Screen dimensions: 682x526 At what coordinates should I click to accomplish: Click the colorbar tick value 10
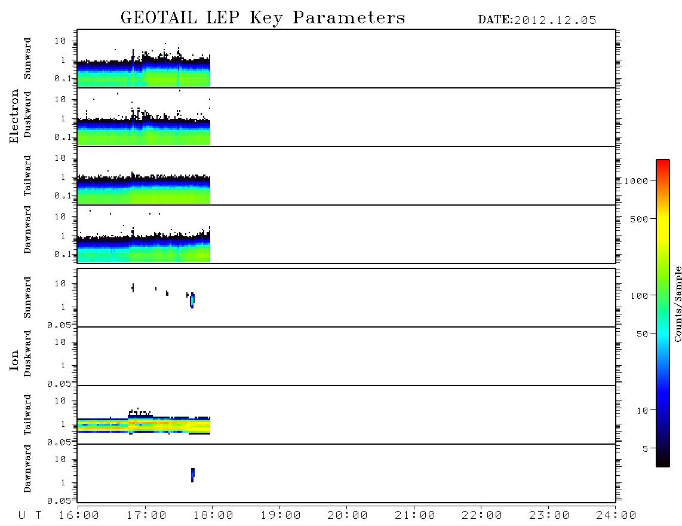coord(642,411)
